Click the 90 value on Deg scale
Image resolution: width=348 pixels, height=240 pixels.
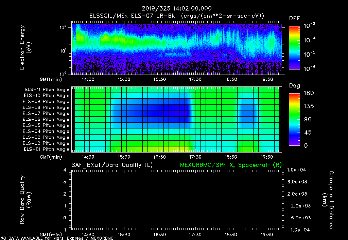click(308, 119)
